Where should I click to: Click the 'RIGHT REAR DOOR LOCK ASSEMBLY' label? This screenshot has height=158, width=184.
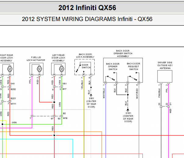[x=6, y=58]
